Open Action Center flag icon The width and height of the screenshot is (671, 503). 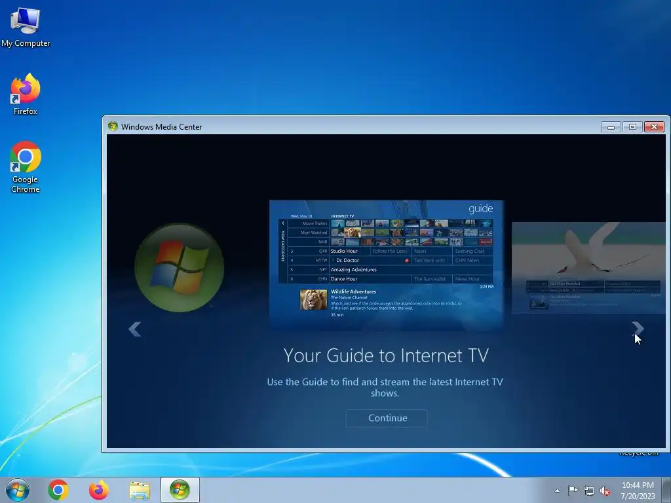tap(573, 491)
